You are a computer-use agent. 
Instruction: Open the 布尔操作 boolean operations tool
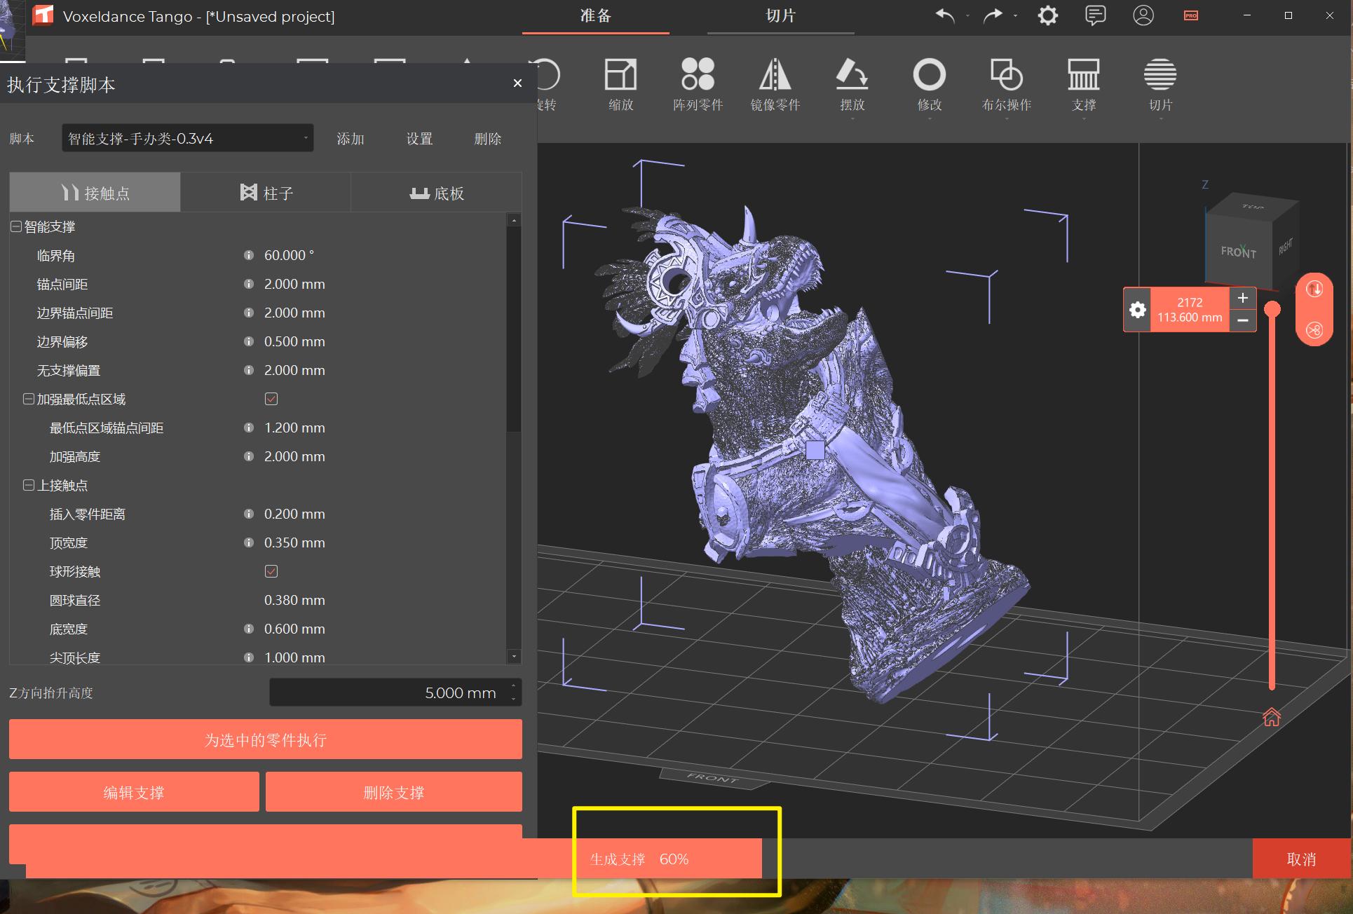coord(1007,84)
